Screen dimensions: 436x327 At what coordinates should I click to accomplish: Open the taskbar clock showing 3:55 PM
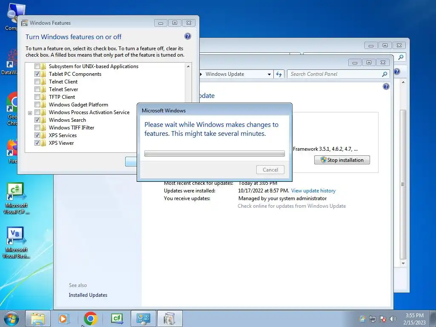(414, 318)
